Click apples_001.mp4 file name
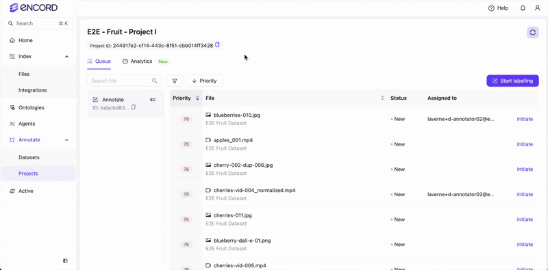Viewport: 548px width, 270px height. point(233,140)
